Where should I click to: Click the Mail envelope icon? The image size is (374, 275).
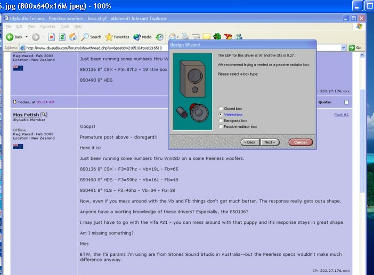(x=172, y=36)
